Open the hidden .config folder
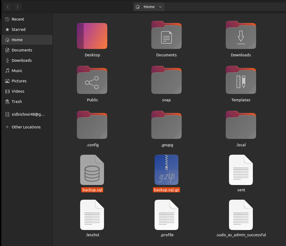The height and width of the screenshot is (246, 286). 92,125
